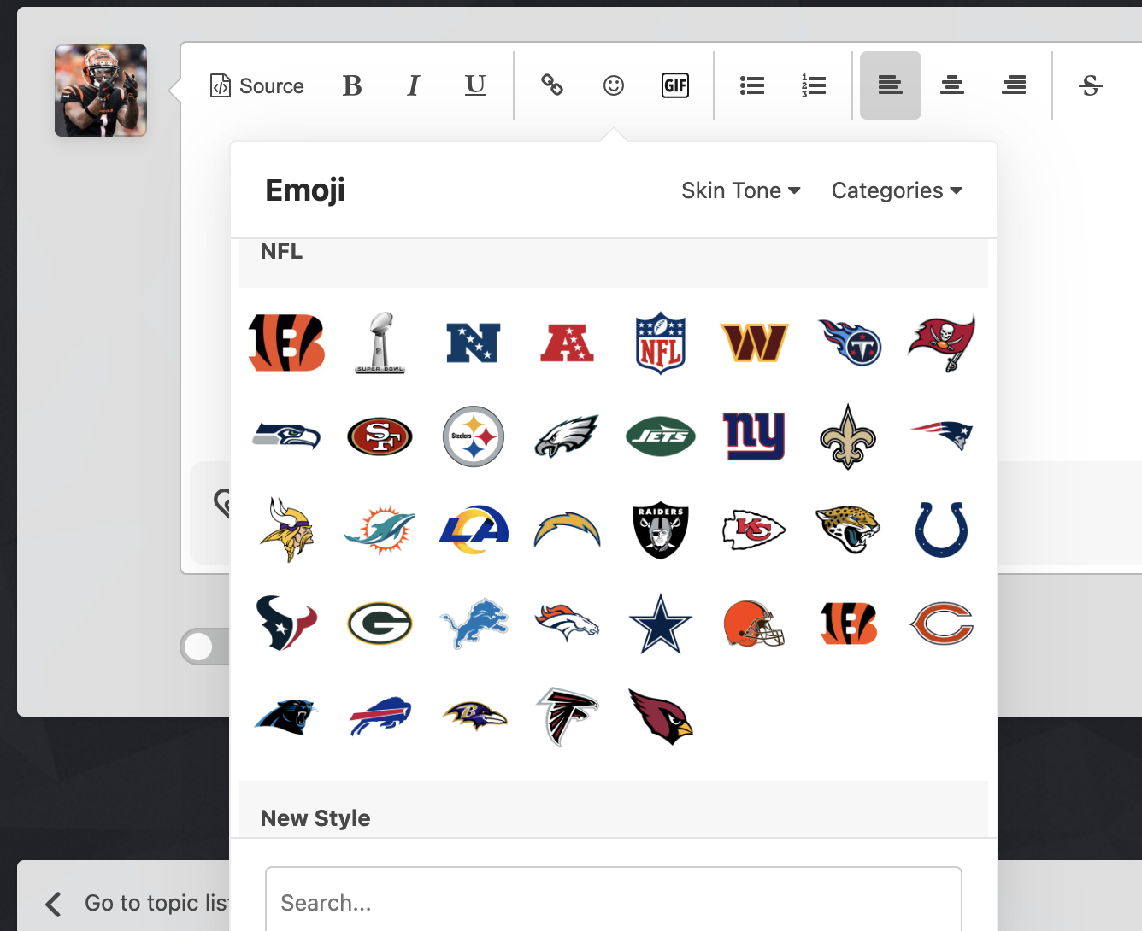Select the Arizona Cardinals emoji
The image size is (1142, 931).
(x=661, y=717)
